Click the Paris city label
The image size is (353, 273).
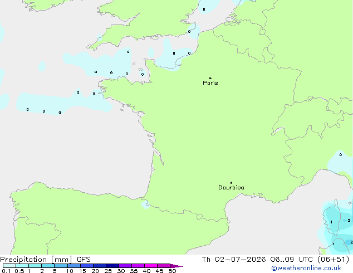pos(210,83)
